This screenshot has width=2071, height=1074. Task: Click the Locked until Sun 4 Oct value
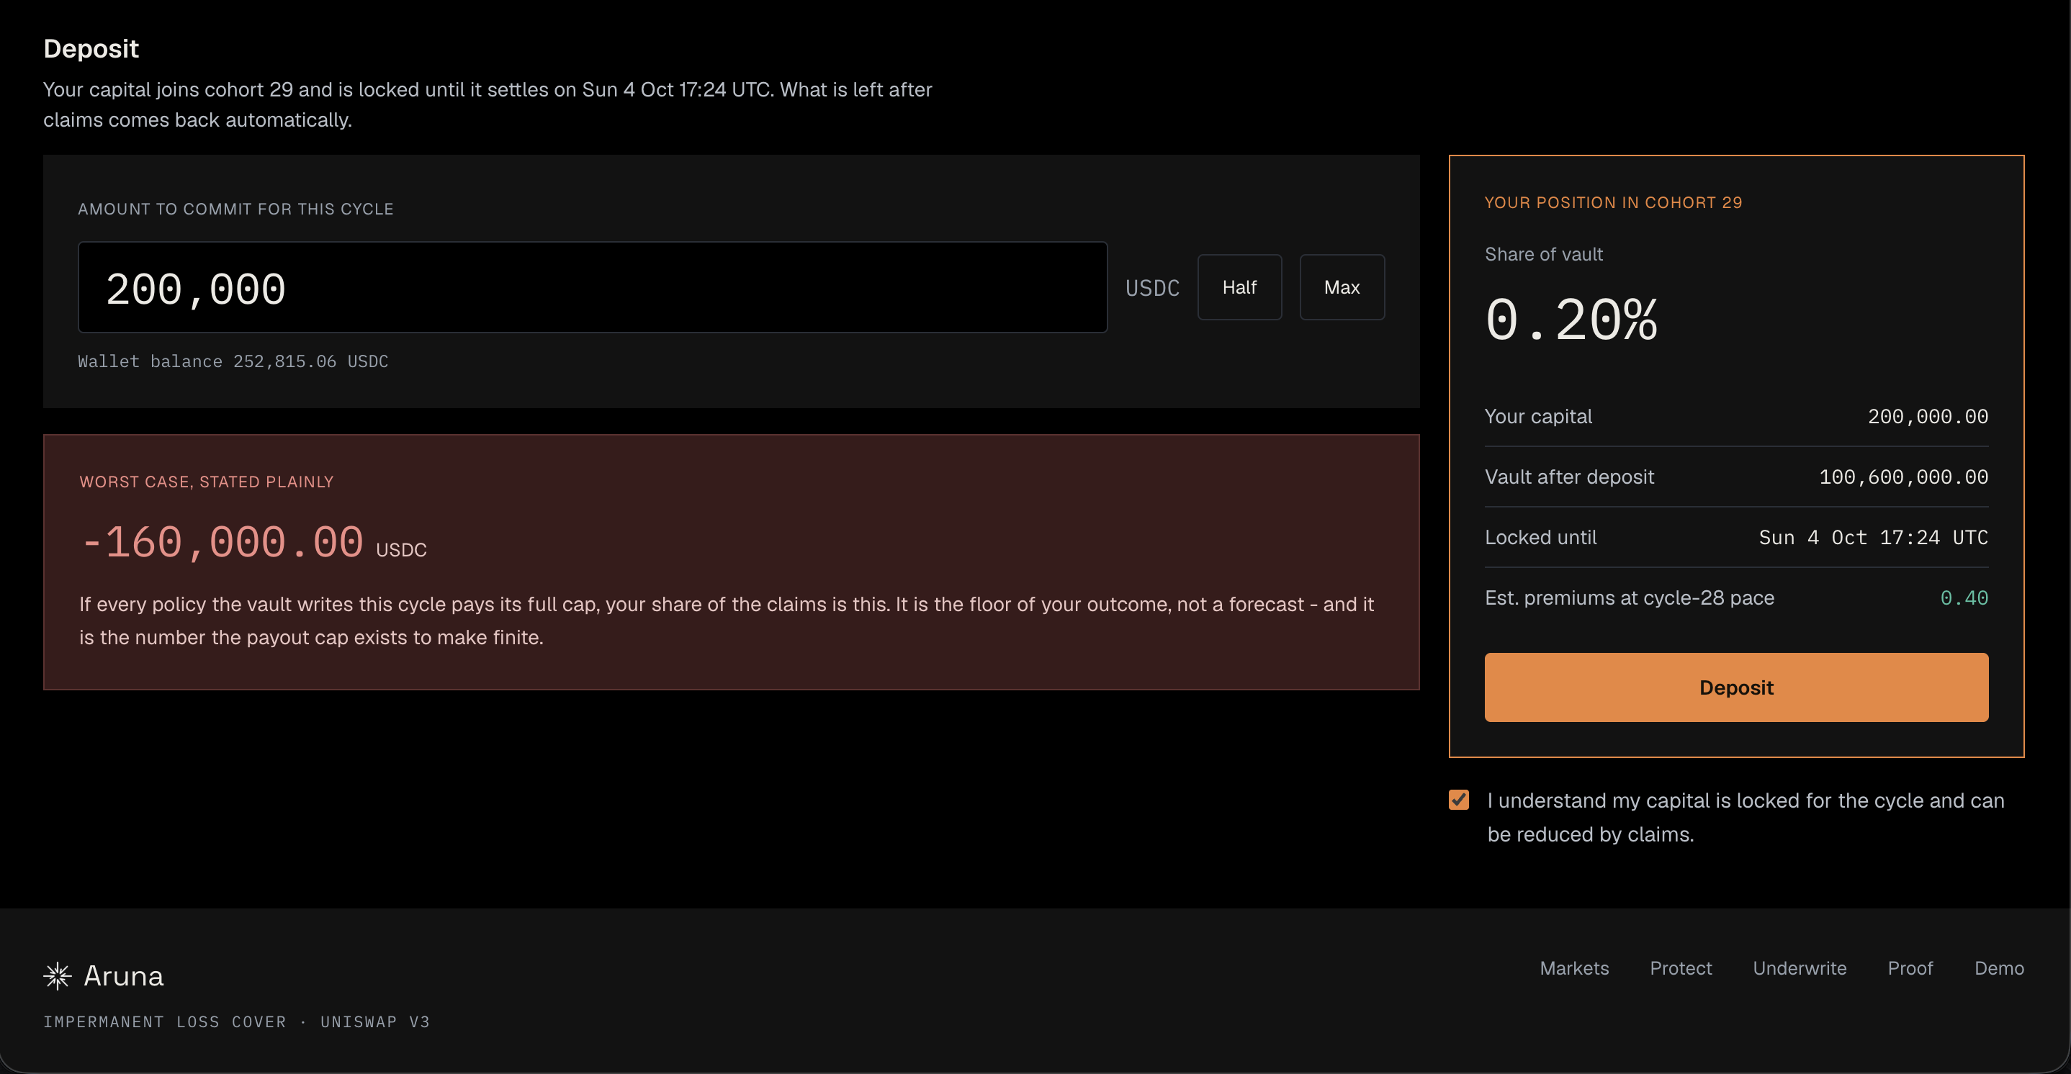[x=1873, y=538]
